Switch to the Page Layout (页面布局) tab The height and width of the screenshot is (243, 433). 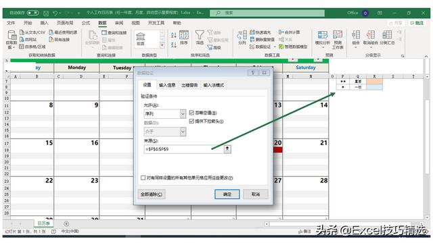pyautogui.click(x=65, y=23)
